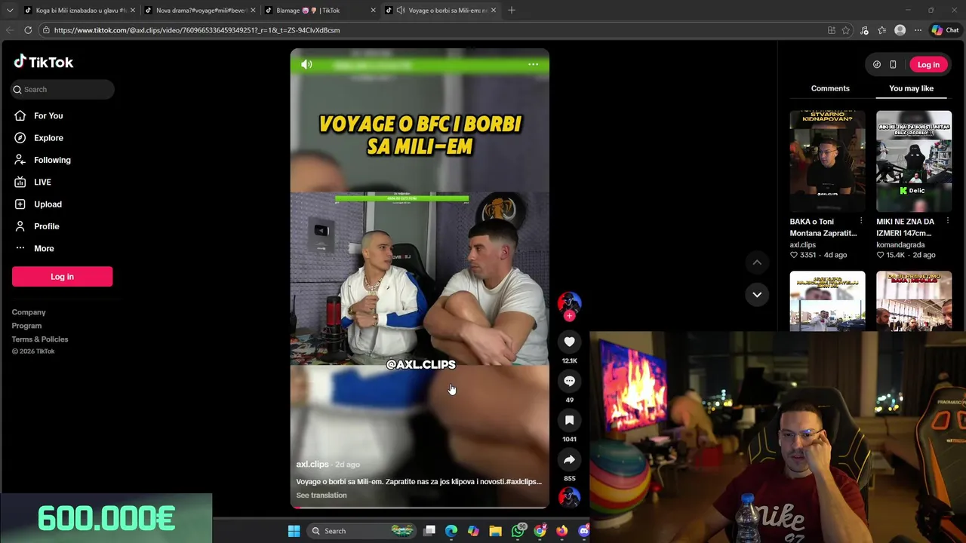
Task: Open WhatsApp from the taskbar
Action: coord(518,531)
